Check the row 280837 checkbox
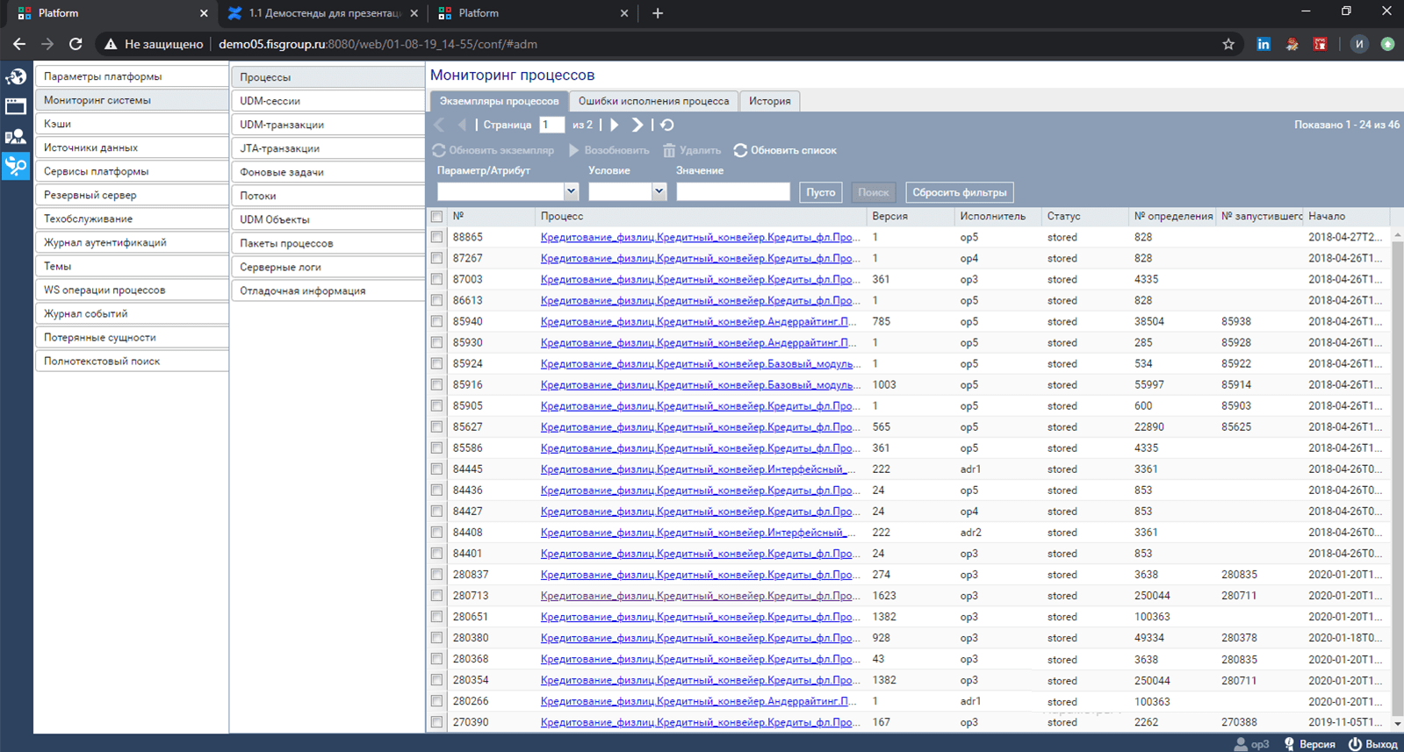 click(436, 575)
